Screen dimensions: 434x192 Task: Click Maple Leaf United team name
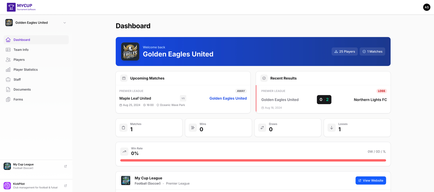(135, 98)
